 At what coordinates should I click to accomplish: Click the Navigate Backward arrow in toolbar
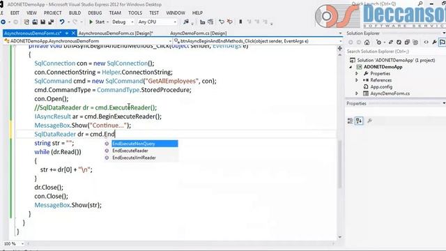[x=3, y=22]
